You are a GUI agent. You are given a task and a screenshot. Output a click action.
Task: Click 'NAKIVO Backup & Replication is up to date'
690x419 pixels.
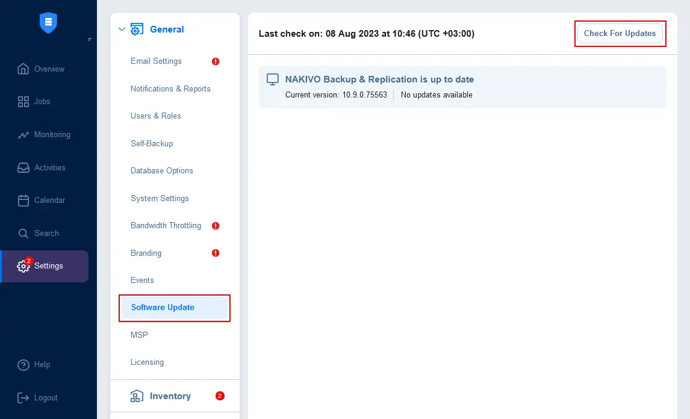pos(380,79)
